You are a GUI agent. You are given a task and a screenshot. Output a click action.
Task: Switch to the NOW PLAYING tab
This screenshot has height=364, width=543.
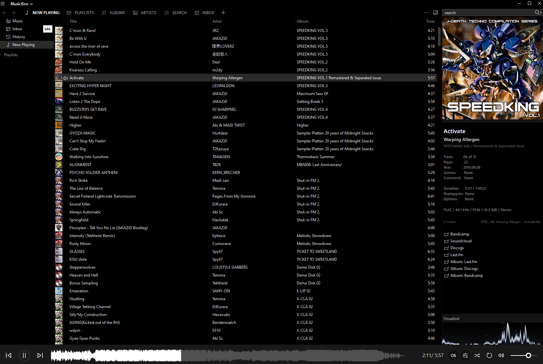(x=42, y=13)
